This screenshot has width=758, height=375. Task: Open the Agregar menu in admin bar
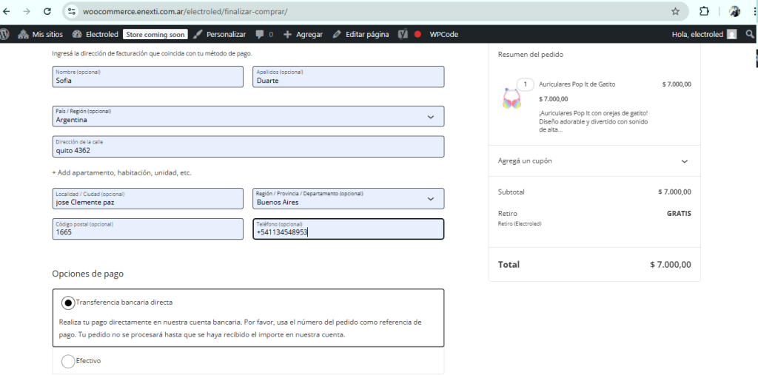click(x=303, y=34)
